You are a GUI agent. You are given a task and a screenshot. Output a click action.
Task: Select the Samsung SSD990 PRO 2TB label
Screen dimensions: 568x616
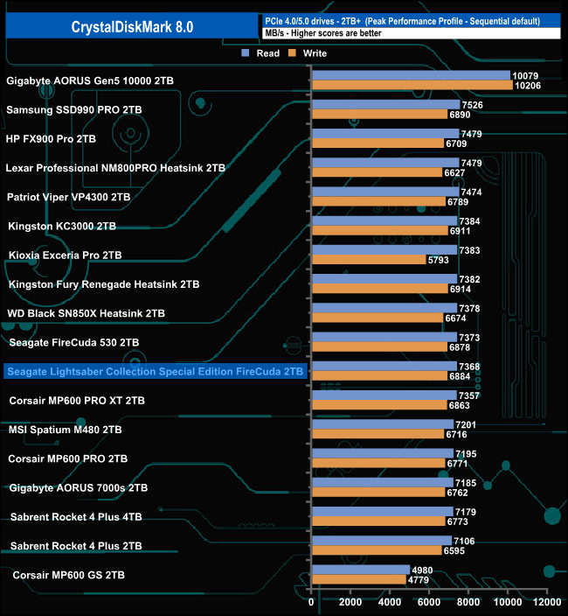[74, 110]
